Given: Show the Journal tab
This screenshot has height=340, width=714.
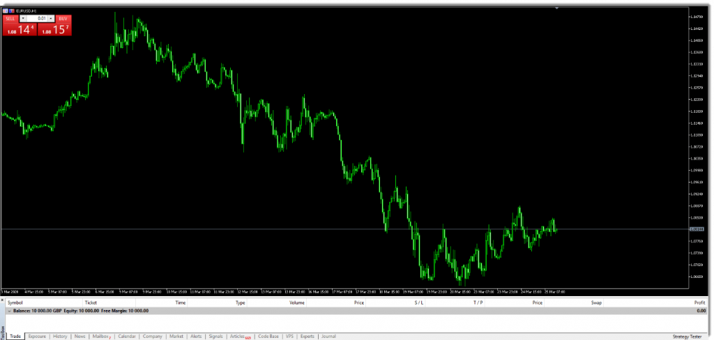Looking at the screenshot, I should click(328, 337).
